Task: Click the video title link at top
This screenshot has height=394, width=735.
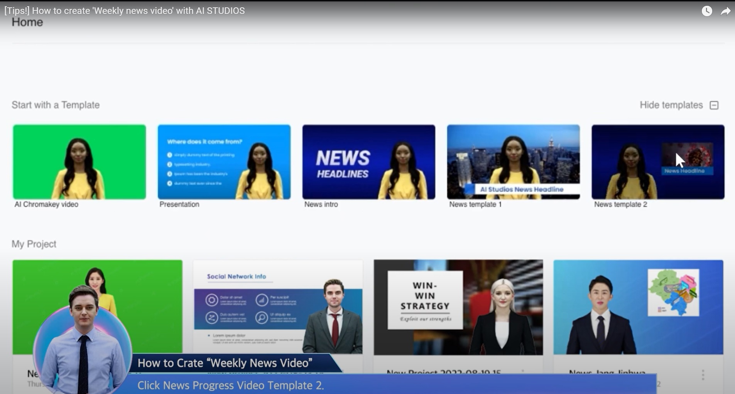Action: click(x=125, y=10)
